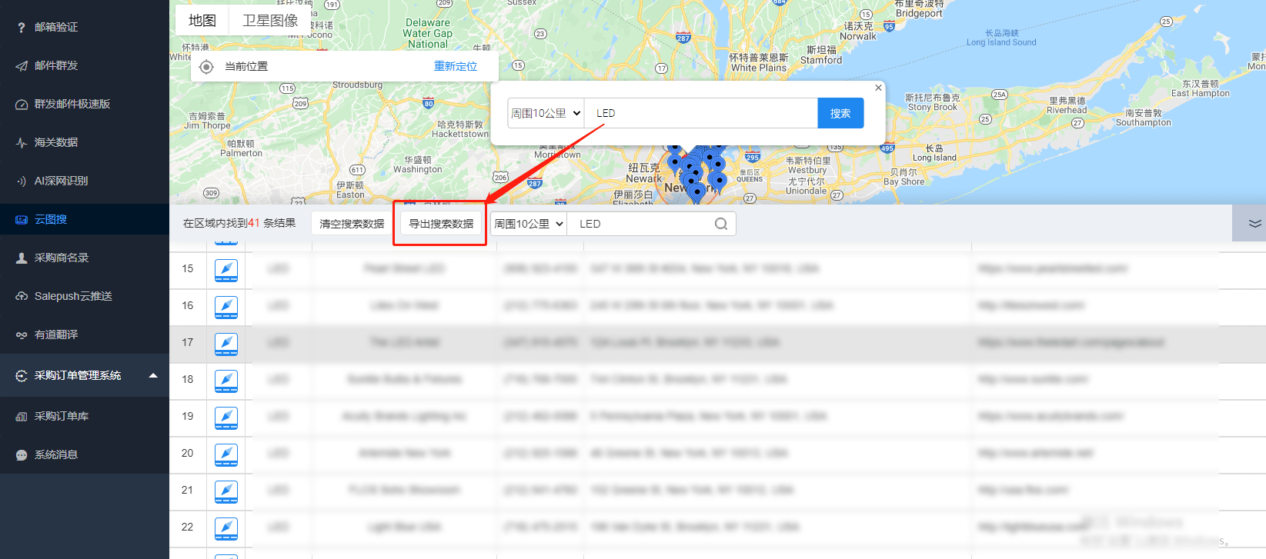Click the LED keyword field in the map popup
The height and width of the screenshot is (559, 1266).
tap(701, 113)
